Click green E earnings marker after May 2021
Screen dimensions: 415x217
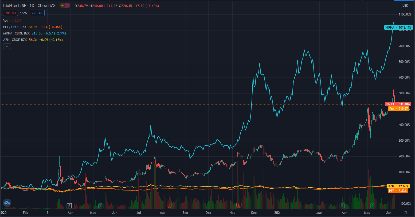pyautogui.click(x=373, y=206)
